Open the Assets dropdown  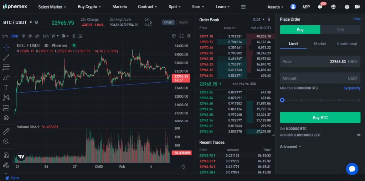coord(276,7)
